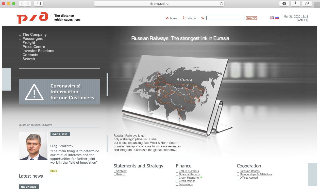The image size is (320, 189).
Task: Open the Credit ratings link
Action: pyautogui.click(x=187, y=181)
